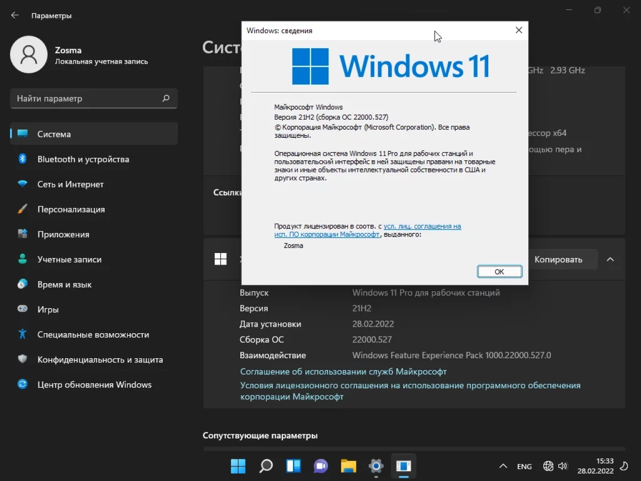Screen dimensions: 641x481
Task: Open Сеть и Интернет category
Action: pos(94,184)
